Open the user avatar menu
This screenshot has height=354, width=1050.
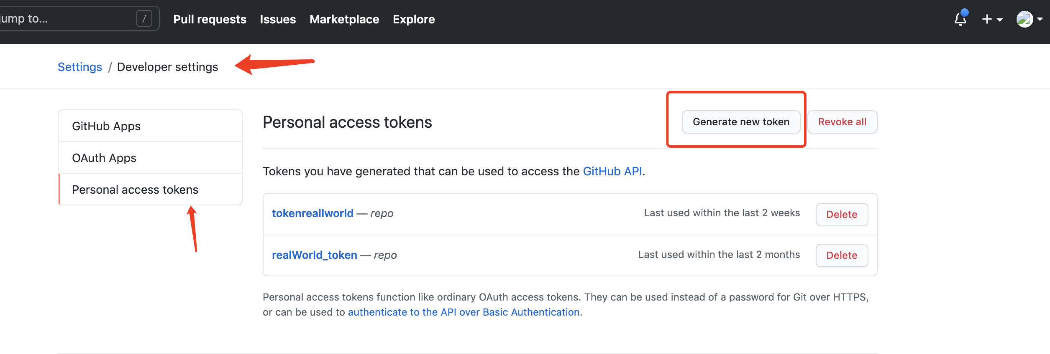(x=1029, y=19)
